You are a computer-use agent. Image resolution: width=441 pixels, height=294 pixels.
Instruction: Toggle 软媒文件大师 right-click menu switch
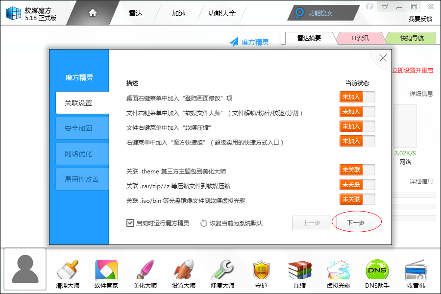point(357,111)
